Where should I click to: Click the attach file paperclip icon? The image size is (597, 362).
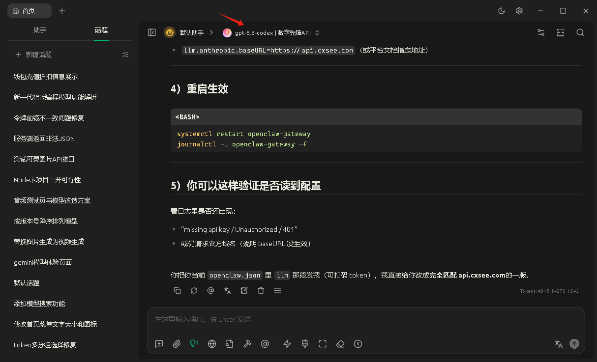click(x=177, y=344)
